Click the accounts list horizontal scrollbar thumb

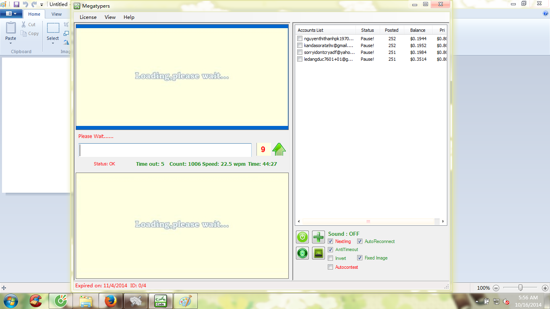(368, 222)
